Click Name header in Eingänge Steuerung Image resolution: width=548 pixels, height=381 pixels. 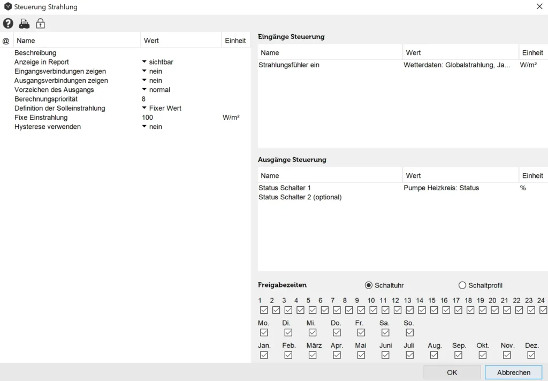(330, 53)
